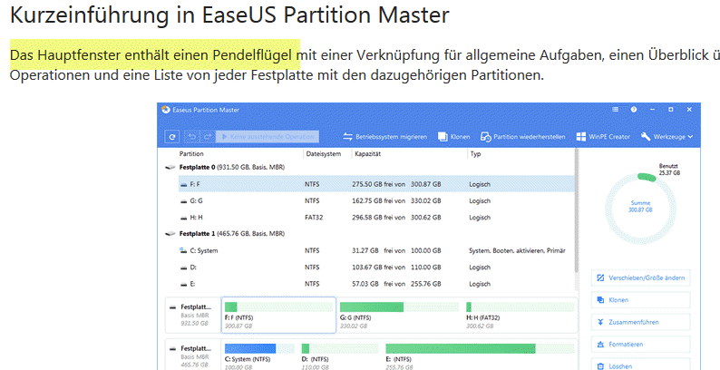
Task: Select G: G (NTFS) block in disk map
Action: (x=399, y=316)
